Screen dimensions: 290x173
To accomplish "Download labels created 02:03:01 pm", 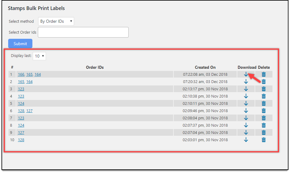I will [246, 140].
